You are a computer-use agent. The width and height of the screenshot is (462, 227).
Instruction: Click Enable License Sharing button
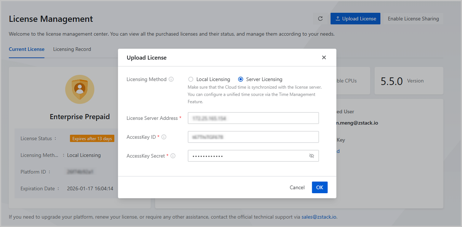[413, 19]
